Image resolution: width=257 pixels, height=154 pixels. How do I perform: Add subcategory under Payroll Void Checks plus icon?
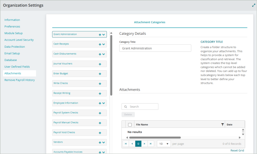[100, 133]
